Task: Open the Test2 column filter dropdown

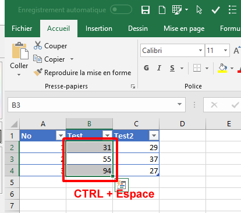Action: 154,136
